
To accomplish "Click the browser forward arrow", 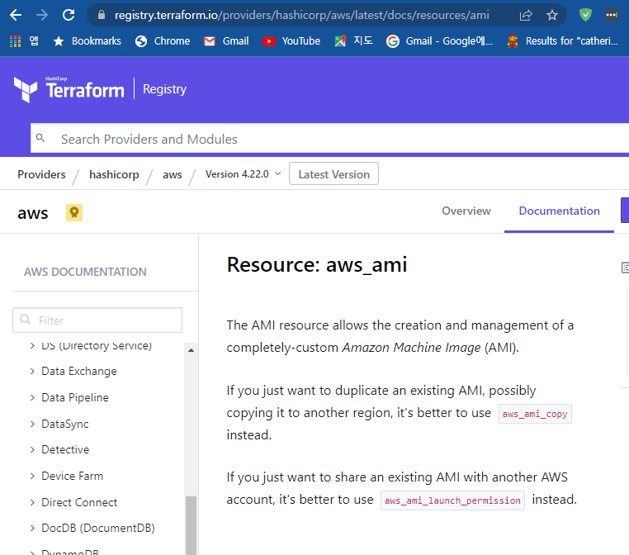I will (x=42, y=15).
